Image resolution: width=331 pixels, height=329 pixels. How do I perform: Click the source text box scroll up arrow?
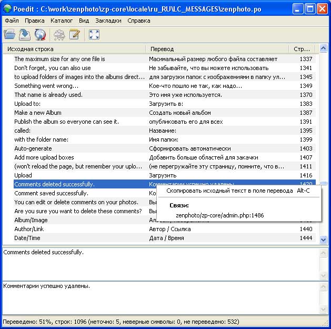323,253
